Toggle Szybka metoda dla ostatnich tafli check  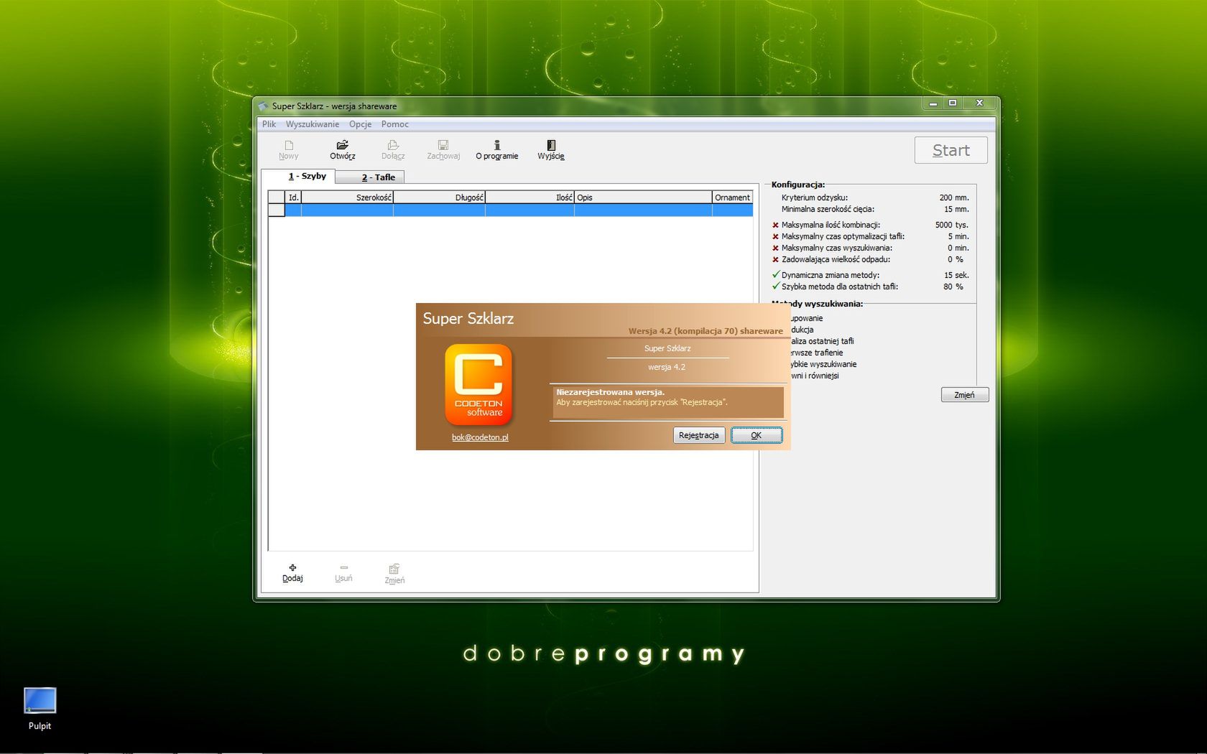tap(775, 286)
